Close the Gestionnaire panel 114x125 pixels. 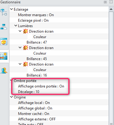coord(111,2)
